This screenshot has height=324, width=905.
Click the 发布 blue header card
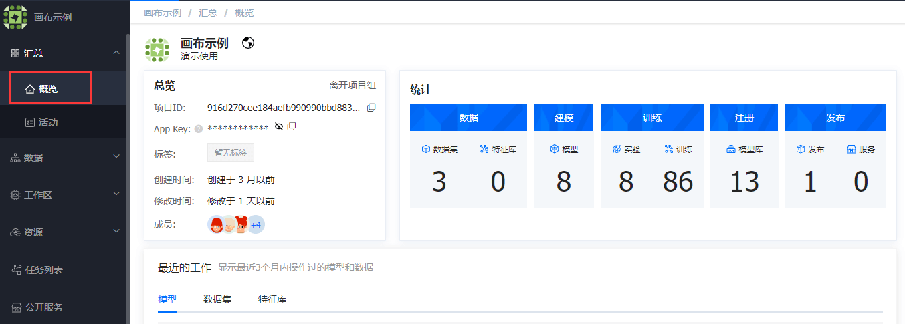click(835, 117)
